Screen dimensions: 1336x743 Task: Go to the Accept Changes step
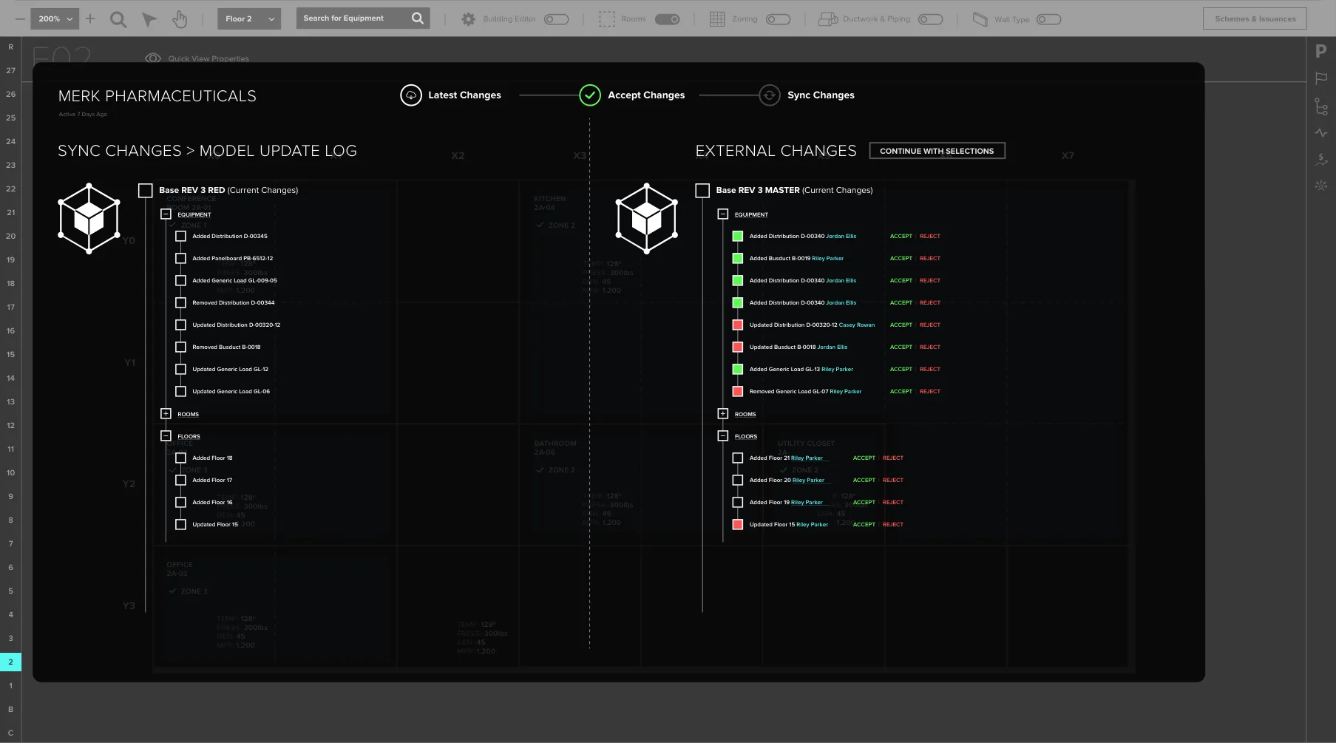click(632, 95)
